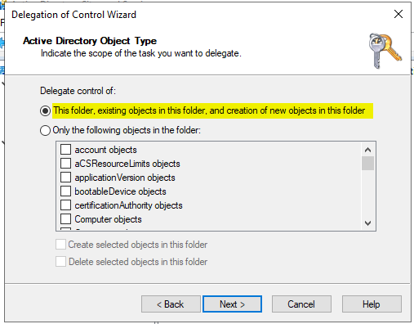Choose "Only the following objects in the folder"
The image size is (414, 324).
tap(45, 130)
